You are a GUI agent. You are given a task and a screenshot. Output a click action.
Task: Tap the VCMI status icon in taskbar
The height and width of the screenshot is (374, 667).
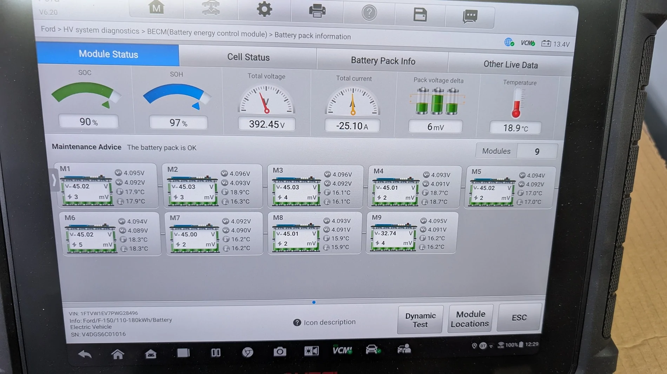342,350
